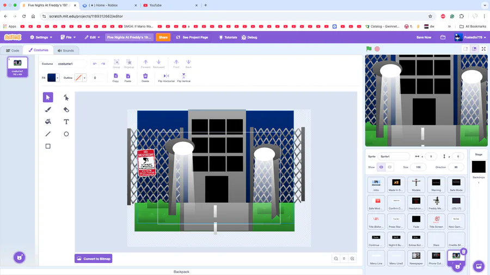The image size is (490, 275).
Task: Open Tutorials
Action: click(x=228, y=37)
